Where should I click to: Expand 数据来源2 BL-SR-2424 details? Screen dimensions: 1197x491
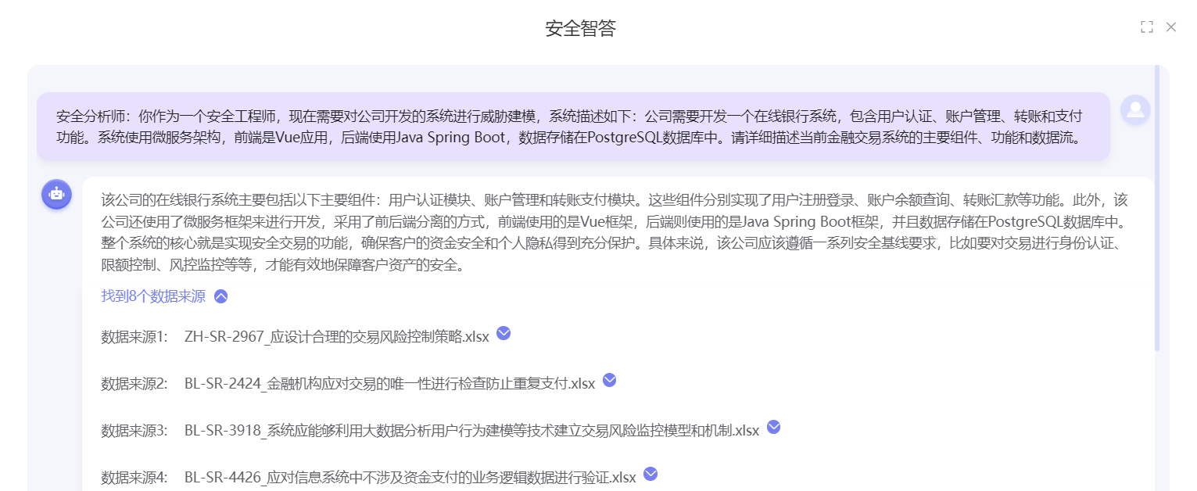tap(610, 380)
